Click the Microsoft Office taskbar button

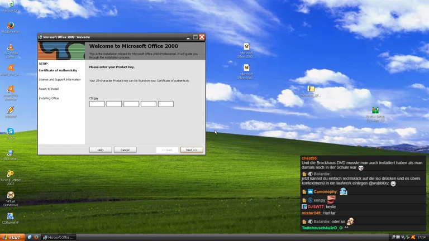58,237
